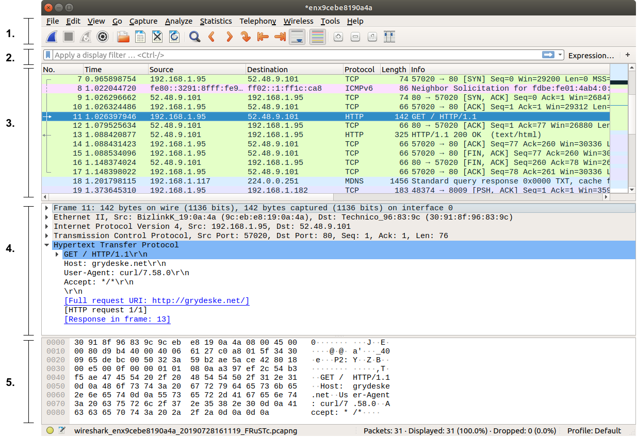Zoom in on packet text
The width and height of the screenshot is (637, 437).
(338, 37)
